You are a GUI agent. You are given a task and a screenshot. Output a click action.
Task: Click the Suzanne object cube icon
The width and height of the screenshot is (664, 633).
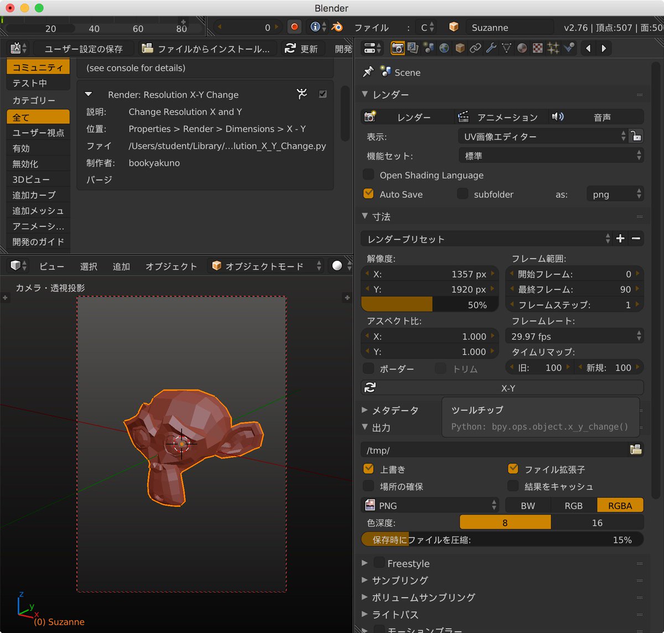(x=454, y=27)
